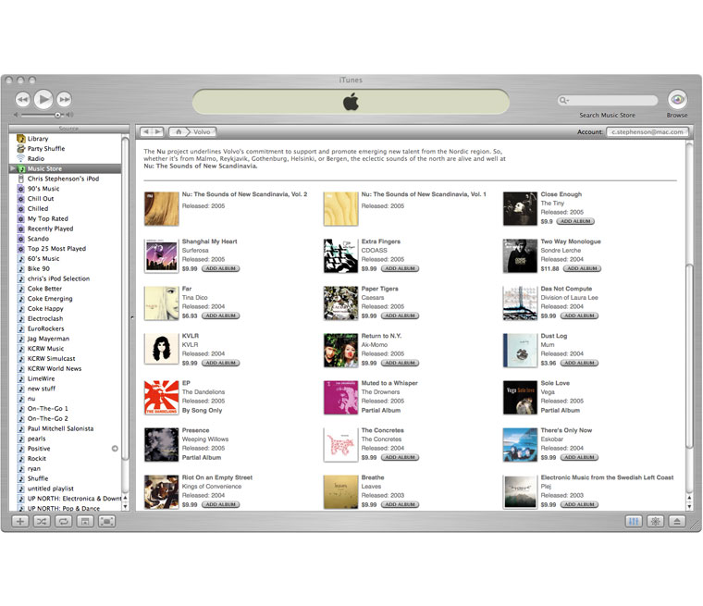Select Chris Stephenson's iPod source

coord(63,179)
